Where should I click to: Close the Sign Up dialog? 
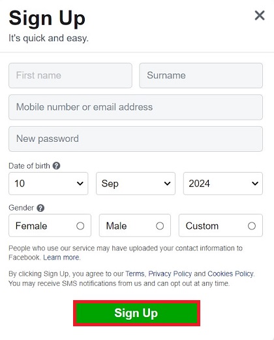point(260,16)
